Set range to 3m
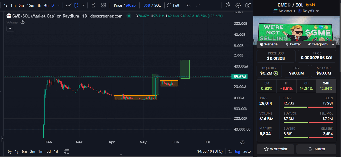 click(x=33, y=151)
